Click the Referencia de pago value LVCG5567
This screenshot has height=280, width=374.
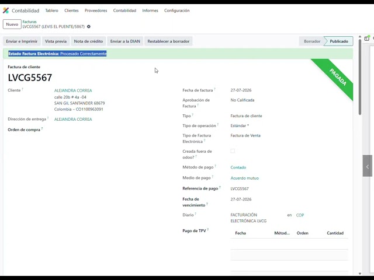(x=240, y=188)
